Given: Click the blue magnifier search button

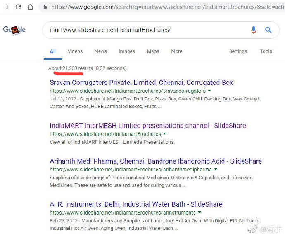Looking at the screenshot, I should pyautogui.click(x=268, y=30).
